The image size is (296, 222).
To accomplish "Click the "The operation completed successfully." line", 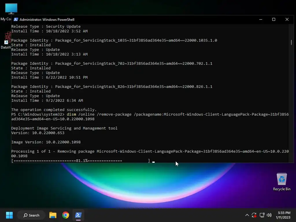I will click(x=54, y=110).
